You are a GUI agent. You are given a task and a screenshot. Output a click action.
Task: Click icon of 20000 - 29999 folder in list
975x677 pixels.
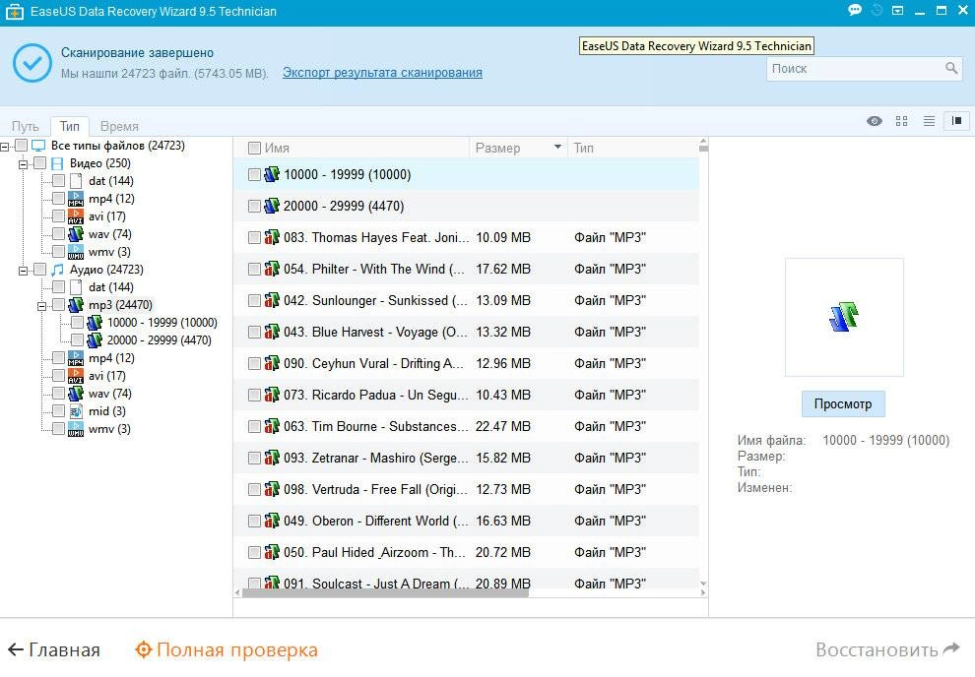coord(272,206)
